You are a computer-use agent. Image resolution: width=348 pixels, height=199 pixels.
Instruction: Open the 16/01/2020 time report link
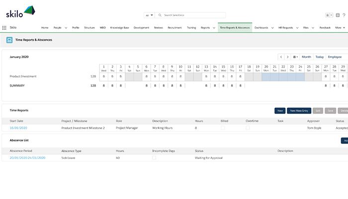tap(18, 128)
